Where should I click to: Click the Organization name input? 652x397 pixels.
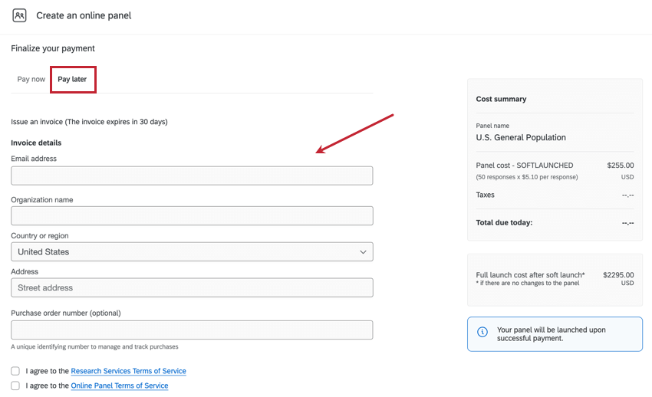(192, 215)
